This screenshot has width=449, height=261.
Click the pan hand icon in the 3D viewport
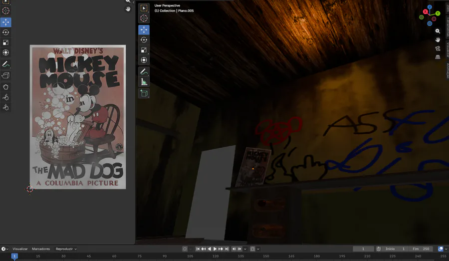[x=438, y=39]
